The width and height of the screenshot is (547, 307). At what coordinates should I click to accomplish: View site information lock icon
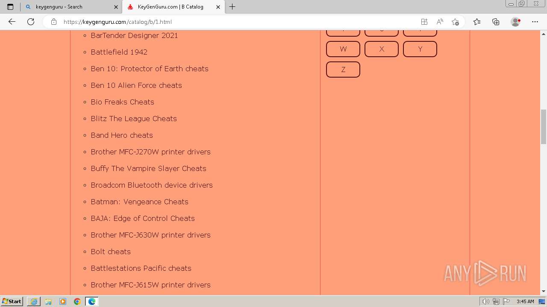(54, 22)
